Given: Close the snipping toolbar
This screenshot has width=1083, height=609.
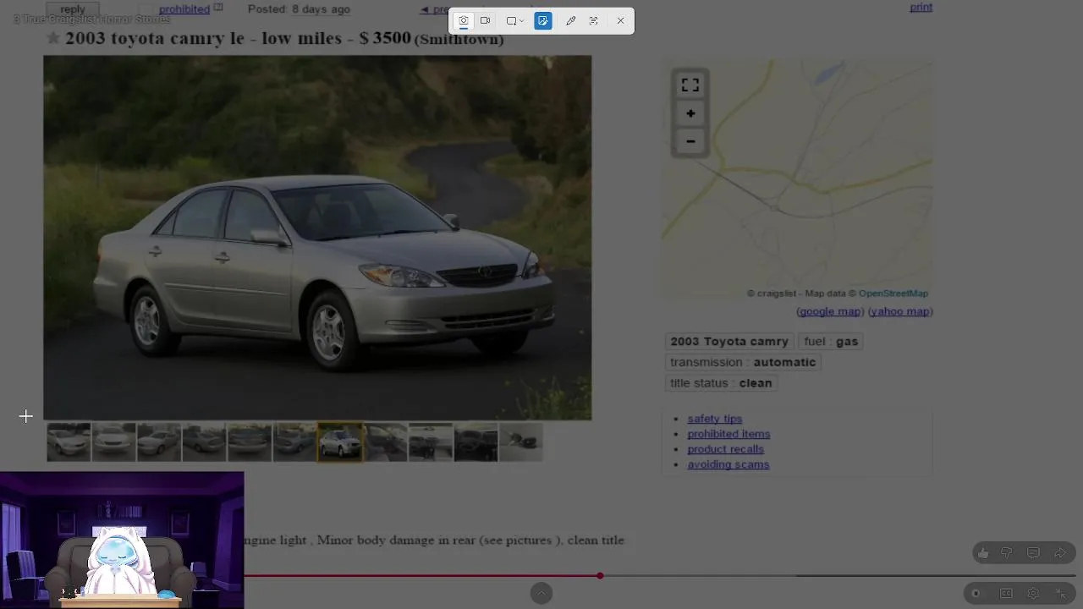Looking at the screenshot, I should point(620,20).
